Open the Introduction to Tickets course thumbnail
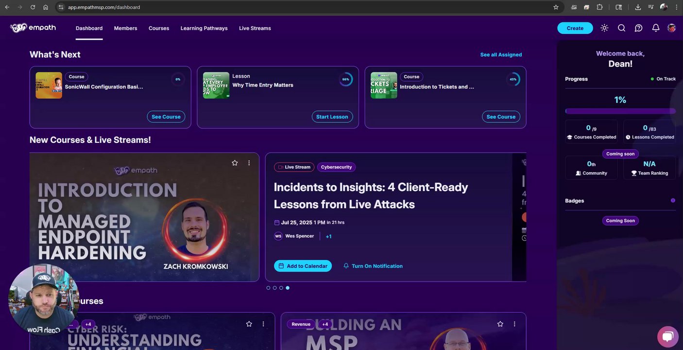This screenshot has height=350, width=683. [x=384, y=86]
